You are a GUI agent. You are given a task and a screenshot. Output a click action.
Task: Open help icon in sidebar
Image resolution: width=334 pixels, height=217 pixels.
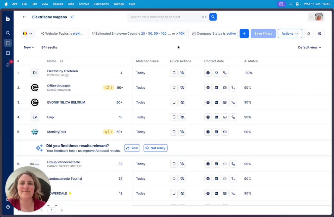coord(8,207)
